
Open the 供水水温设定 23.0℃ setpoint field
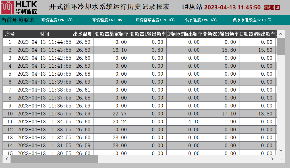[x=252, y=20]
